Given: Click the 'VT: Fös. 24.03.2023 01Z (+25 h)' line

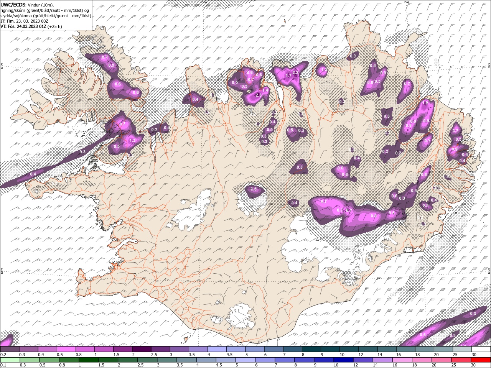Looking at the screenshot, I should [31, 26].
